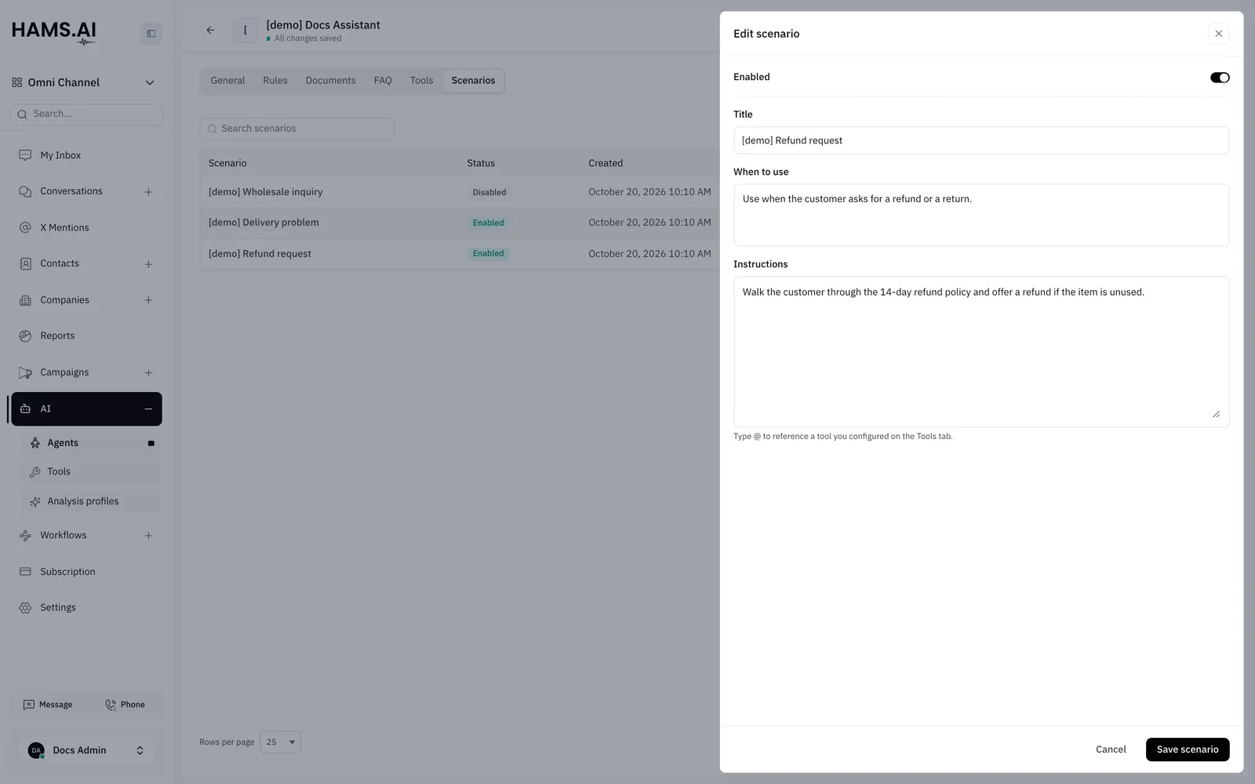
Task: Click the Companies building icon
Action: 25,300
